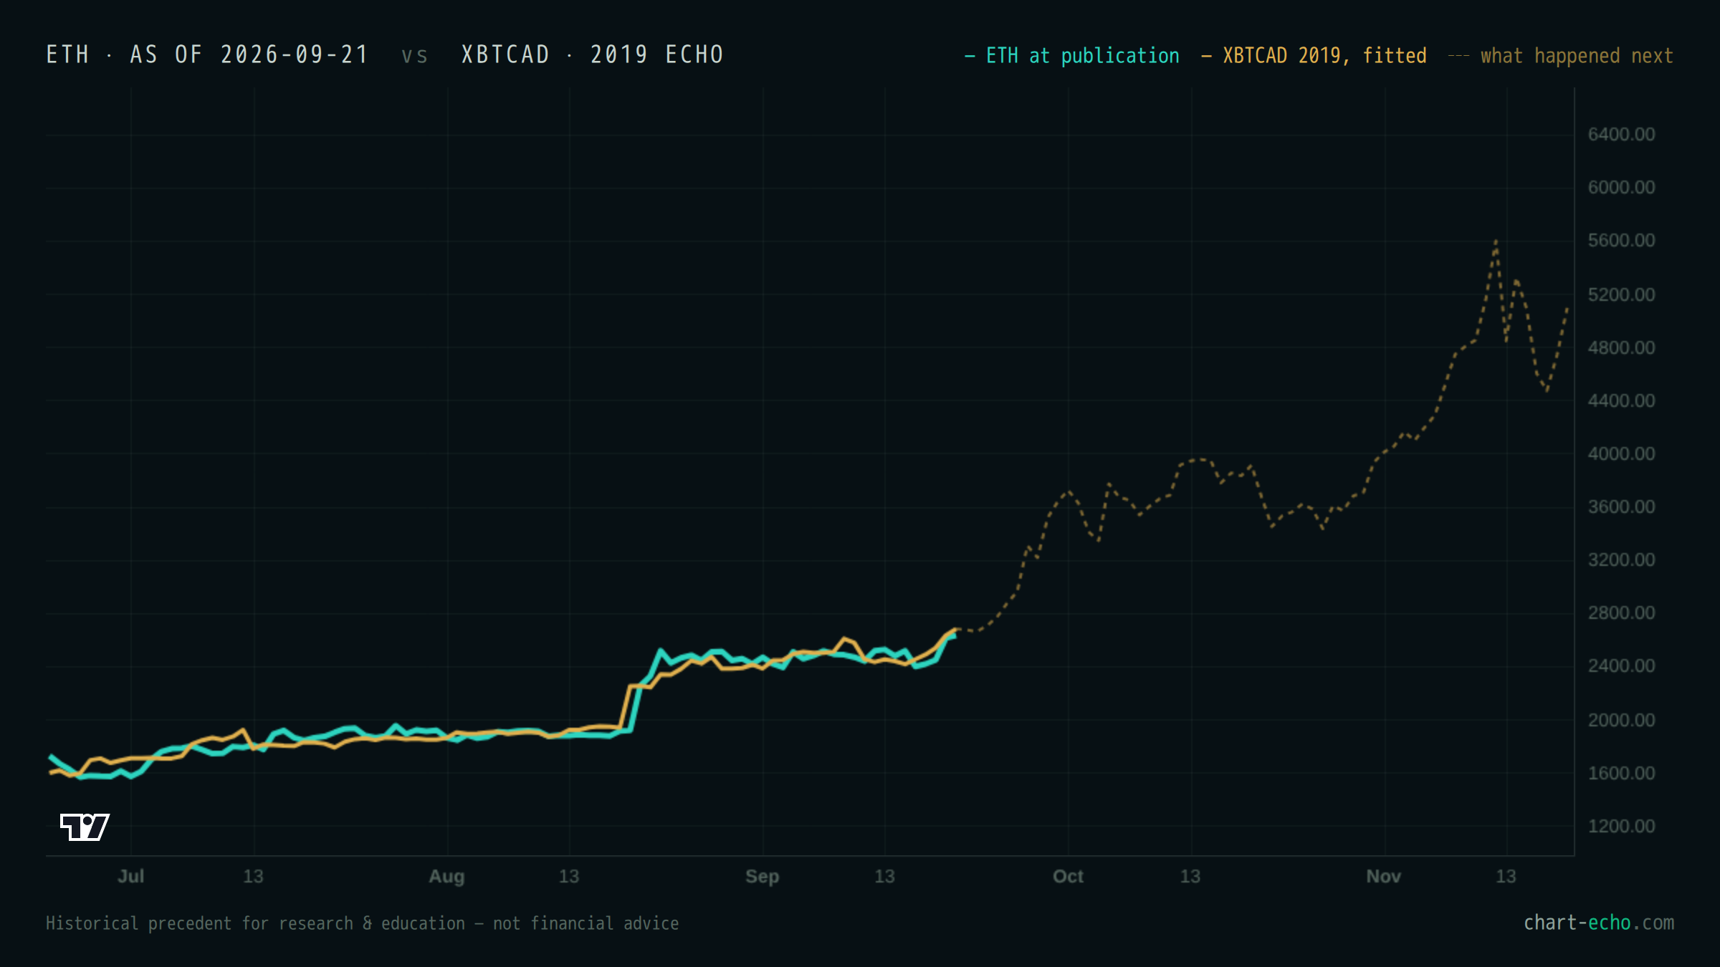Click the '13' label after Aug
The height and width of the screenshot is (967, 1720).
click(x=568, y=876)
